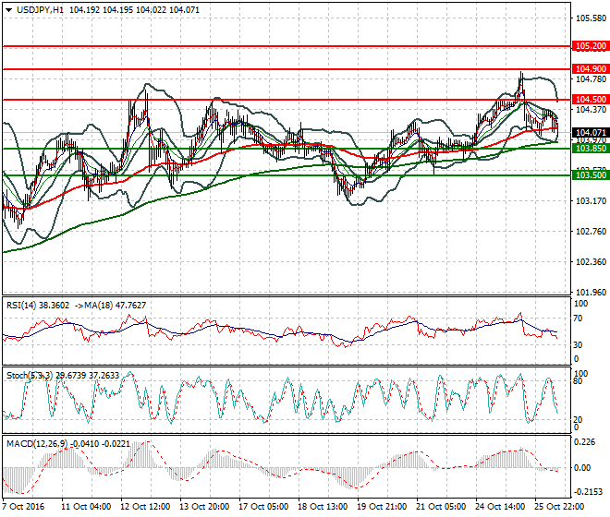The image size is (610, 517).
Task: Click the current price 104.071 label
Action: (591, 133)
